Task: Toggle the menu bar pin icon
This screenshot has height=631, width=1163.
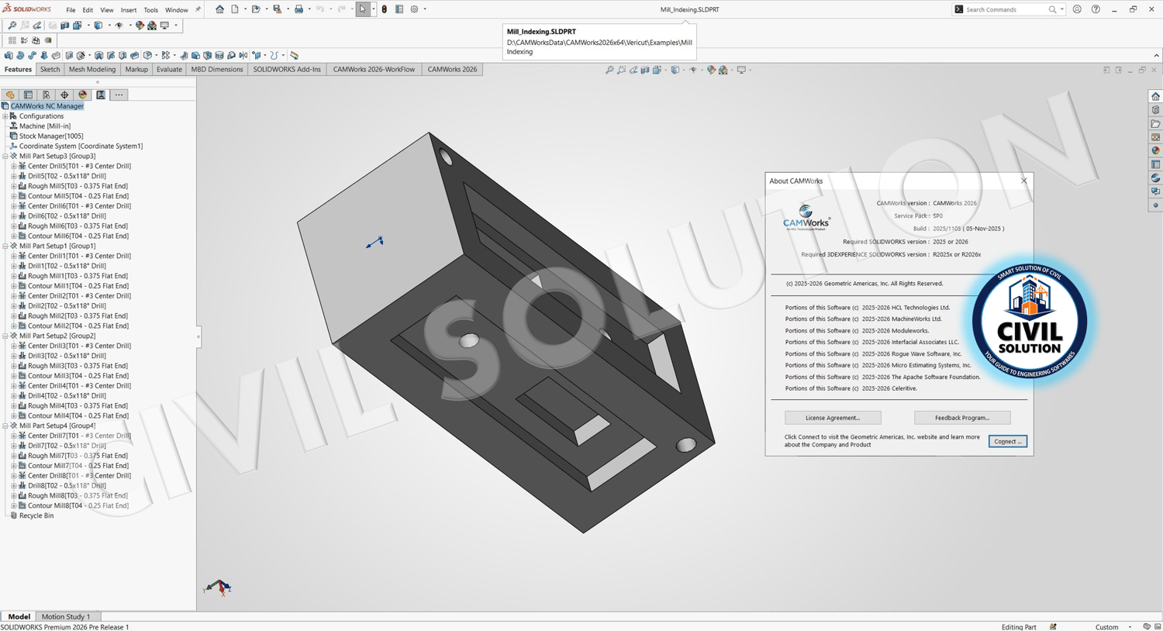Action: coord(198,9)
